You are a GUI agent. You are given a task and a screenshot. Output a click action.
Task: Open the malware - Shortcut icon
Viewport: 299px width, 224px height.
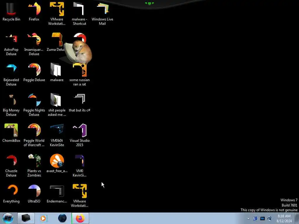79,14
